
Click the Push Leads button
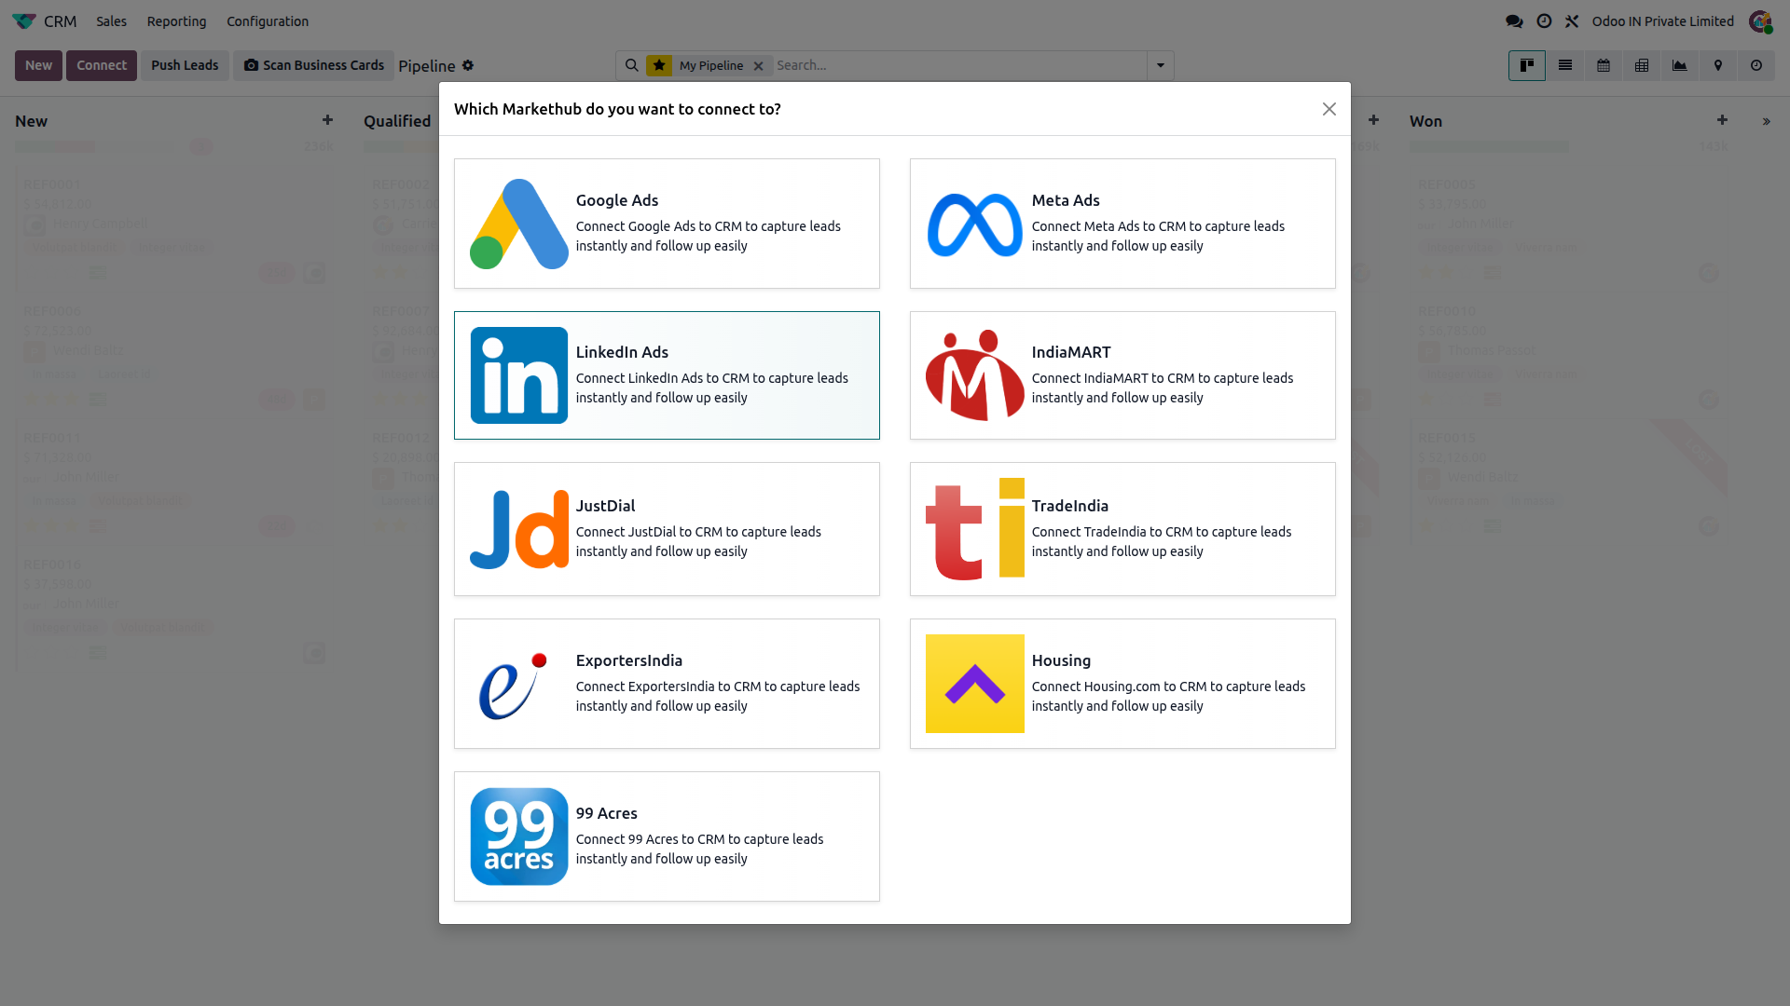coord(185,65)
